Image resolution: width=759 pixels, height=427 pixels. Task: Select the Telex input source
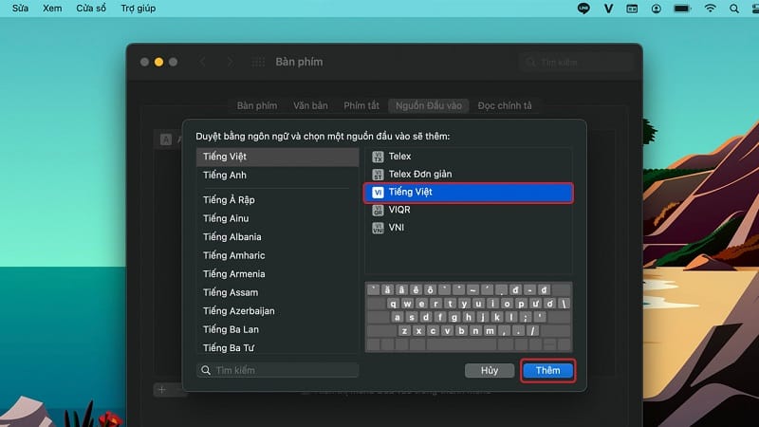tap(399, 156)
